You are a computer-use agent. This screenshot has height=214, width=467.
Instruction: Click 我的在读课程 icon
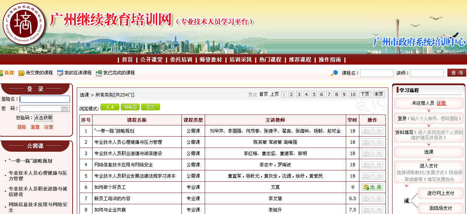(x=60, y=73)
